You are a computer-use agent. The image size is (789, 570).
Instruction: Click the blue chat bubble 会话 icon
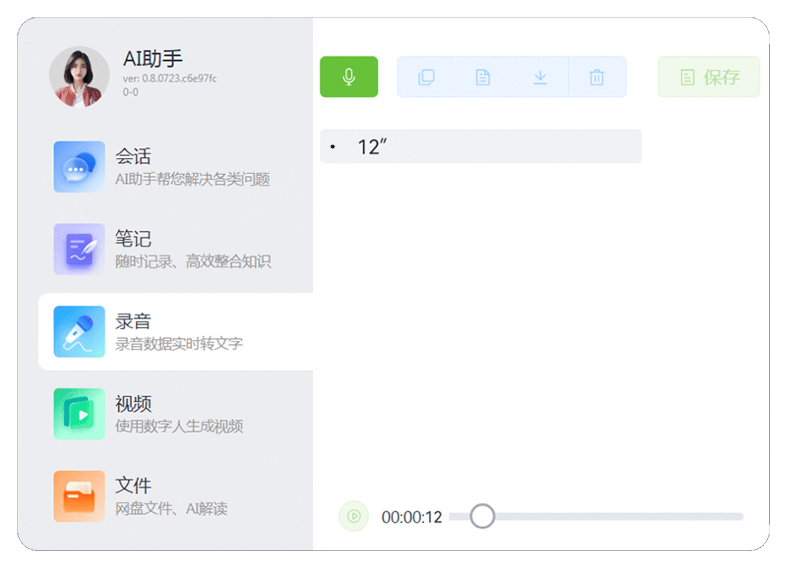tap(79, 167)
